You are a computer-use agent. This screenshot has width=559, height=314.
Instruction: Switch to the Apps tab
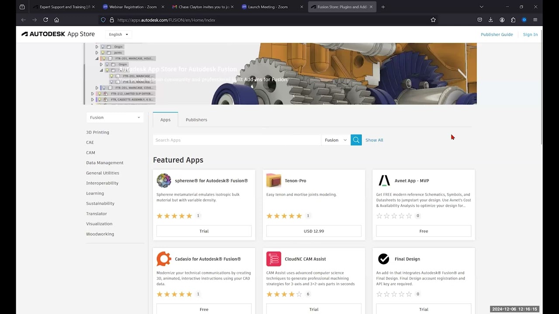pos(165,119)
